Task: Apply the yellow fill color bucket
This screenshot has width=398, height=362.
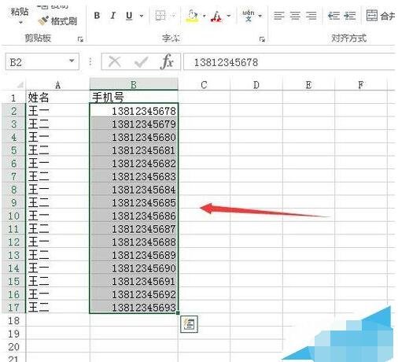Action: pyautogui.click(x=193, y=16)
